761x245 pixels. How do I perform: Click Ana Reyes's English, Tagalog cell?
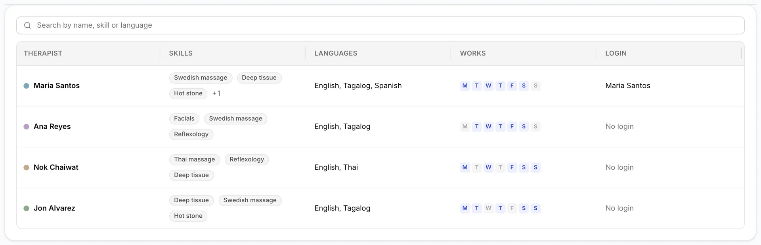point(342,127)
